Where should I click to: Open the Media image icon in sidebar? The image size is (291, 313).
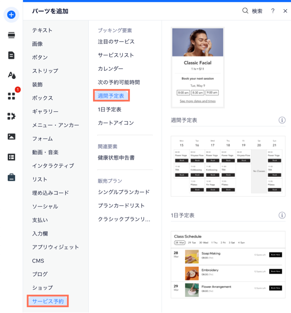tap(11, 136)
